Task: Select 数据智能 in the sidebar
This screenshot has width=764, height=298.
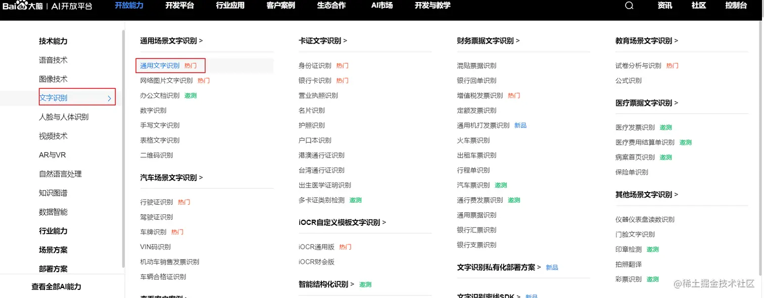Action: click(x=53, y=212)
